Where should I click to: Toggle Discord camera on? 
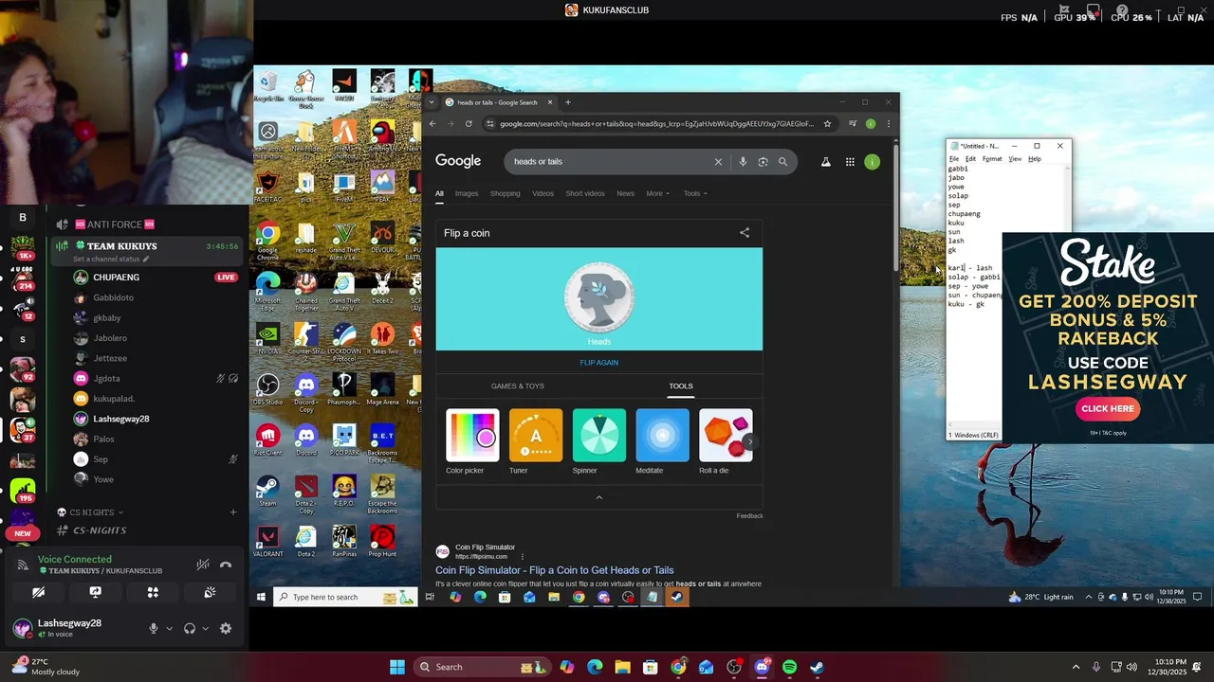click(x=39, y=592)
